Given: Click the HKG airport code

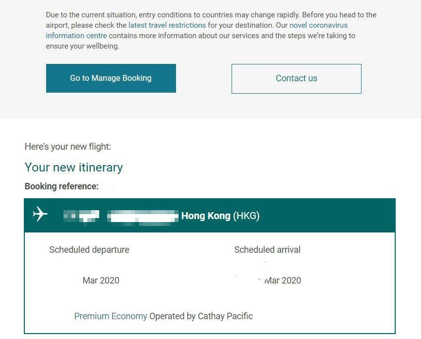Looking at the screenshot, I should pyautogui.click(x=246, y=216).
